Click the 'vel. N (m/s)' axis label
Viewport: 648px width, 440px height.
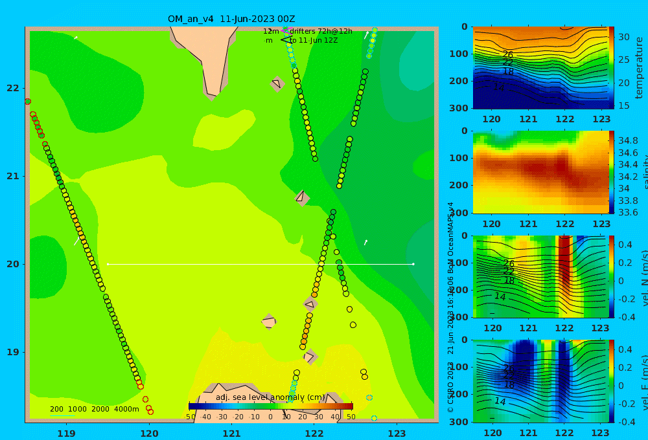(x=644, y=278)
